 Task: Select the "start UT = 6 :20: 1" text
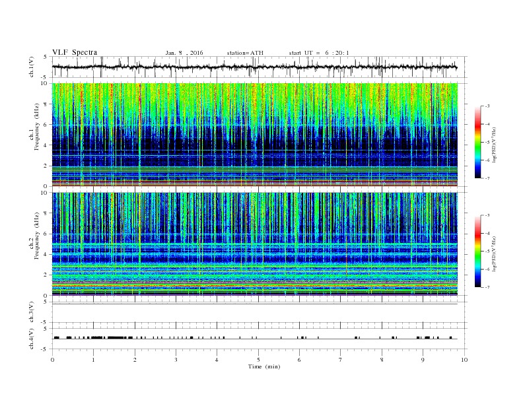[319, 53]
